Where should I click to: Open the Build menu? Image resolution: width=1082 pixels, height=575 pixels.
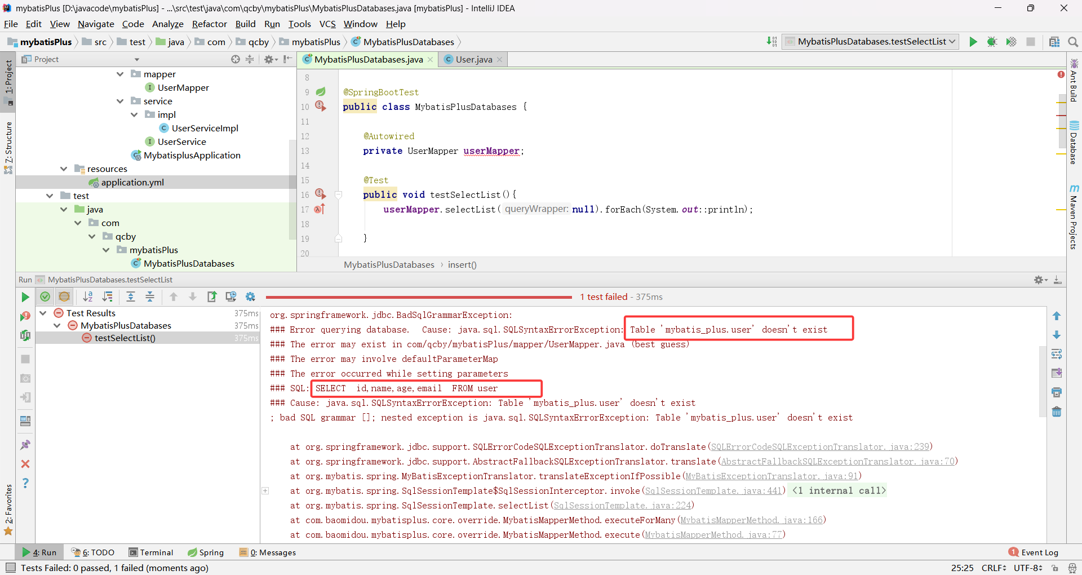[245, 24]
